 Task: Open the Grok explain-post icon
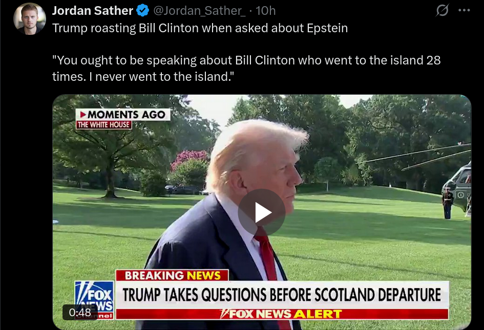(442, 10)
